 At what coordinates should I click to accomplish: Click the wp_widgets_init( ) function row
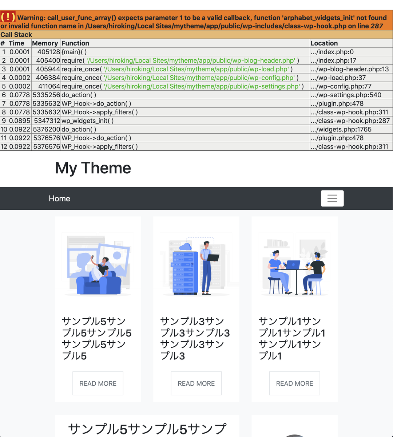click(x=196, y=121)
